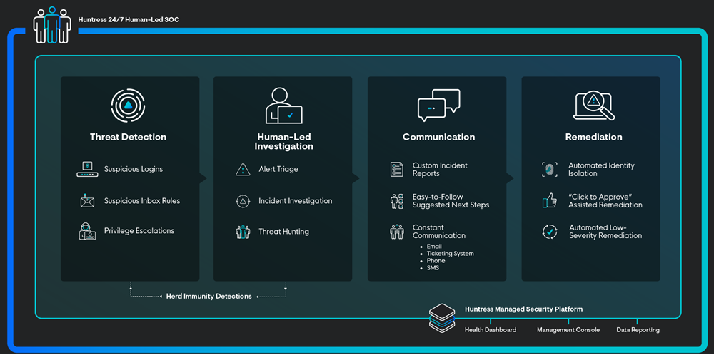Click the Huntress 24/7 Human-Led SOC title
Image resolution: width=714 pixels, height=355 pixels.
point(129,19)
